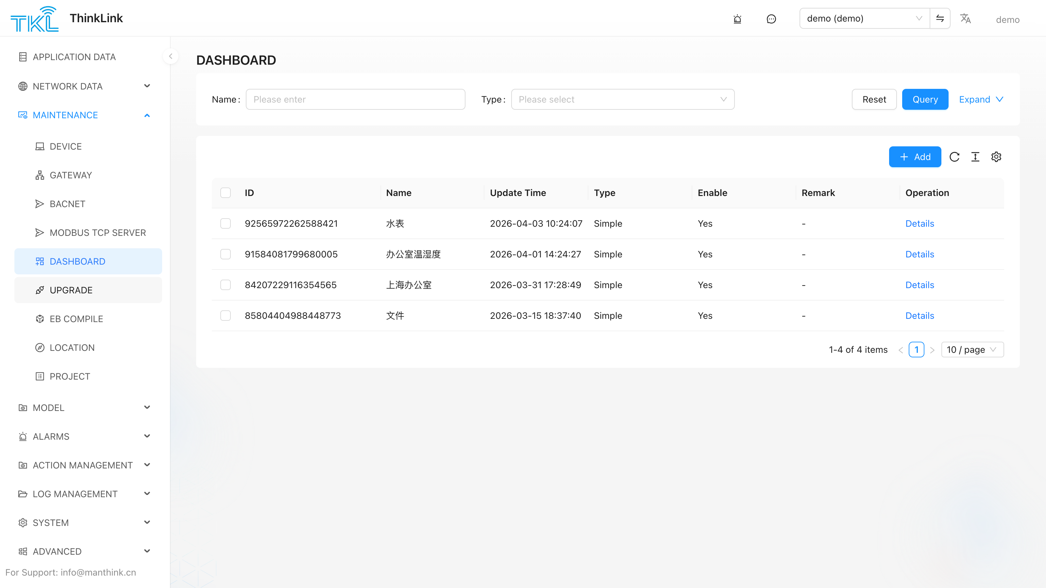Viewport: 1046px width, 588px height.
Task: Expand the Advanced menu chevron
Action: (x=147, y=551)
